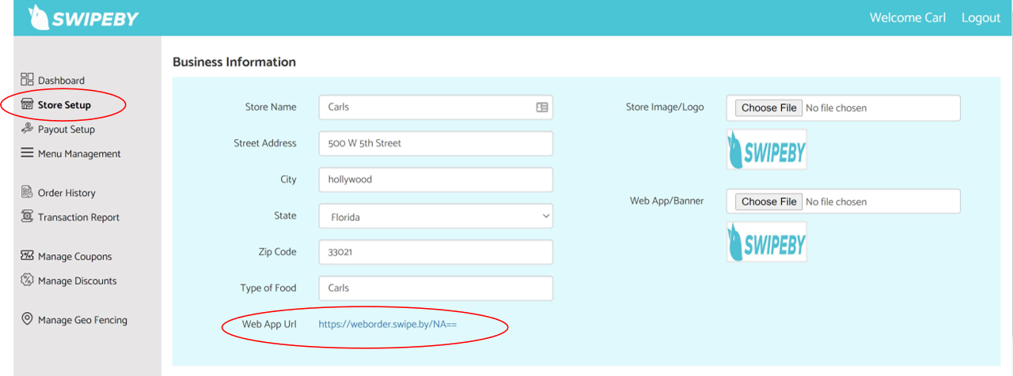
Task: View Order History
Action: [66, 193]
